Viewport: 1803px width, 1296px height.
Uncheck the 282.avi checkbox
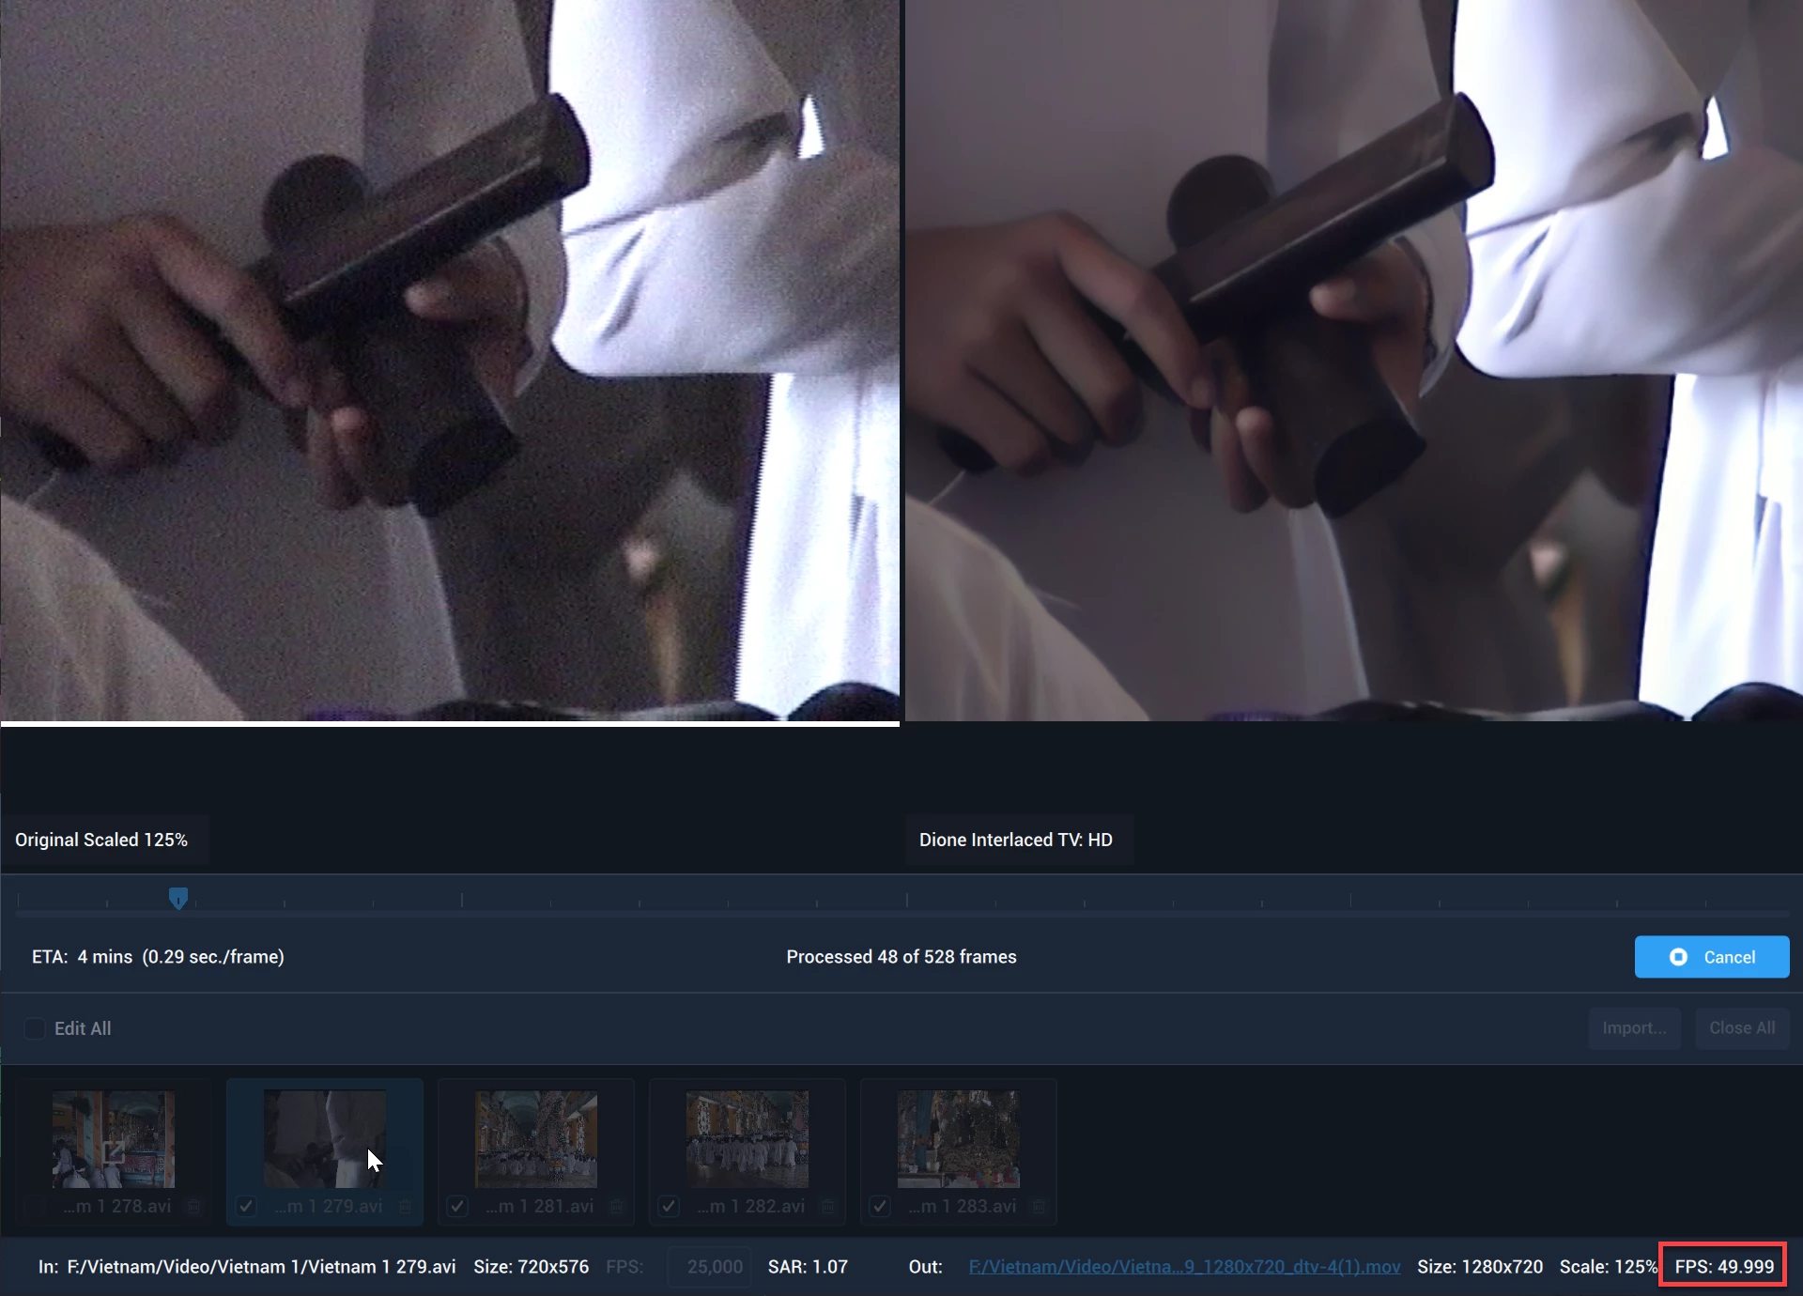(x=669, y=1207)
